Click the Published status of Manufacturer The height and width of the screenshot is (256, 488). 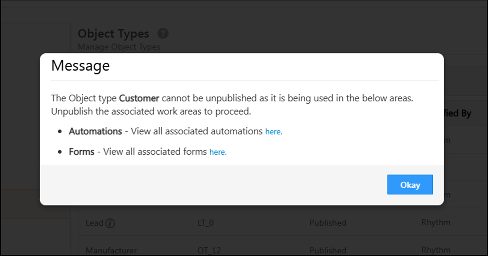click(x=328, y=250)
